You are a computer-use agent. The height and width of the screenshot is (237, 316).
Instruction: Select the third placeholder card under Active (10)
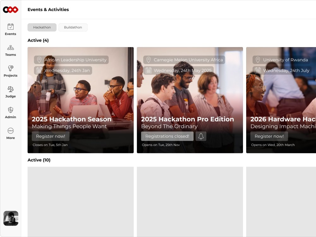click(x=281, y=202)
